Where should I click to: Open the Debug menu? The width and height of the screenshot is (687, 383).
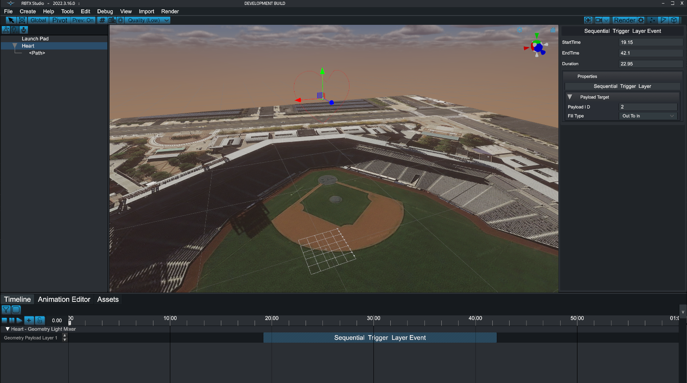coord(105,11)
